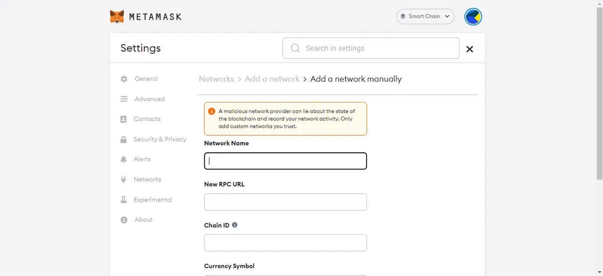Click the General gear icon
This screenshot has width=603, height=276.
coord(124,79)
